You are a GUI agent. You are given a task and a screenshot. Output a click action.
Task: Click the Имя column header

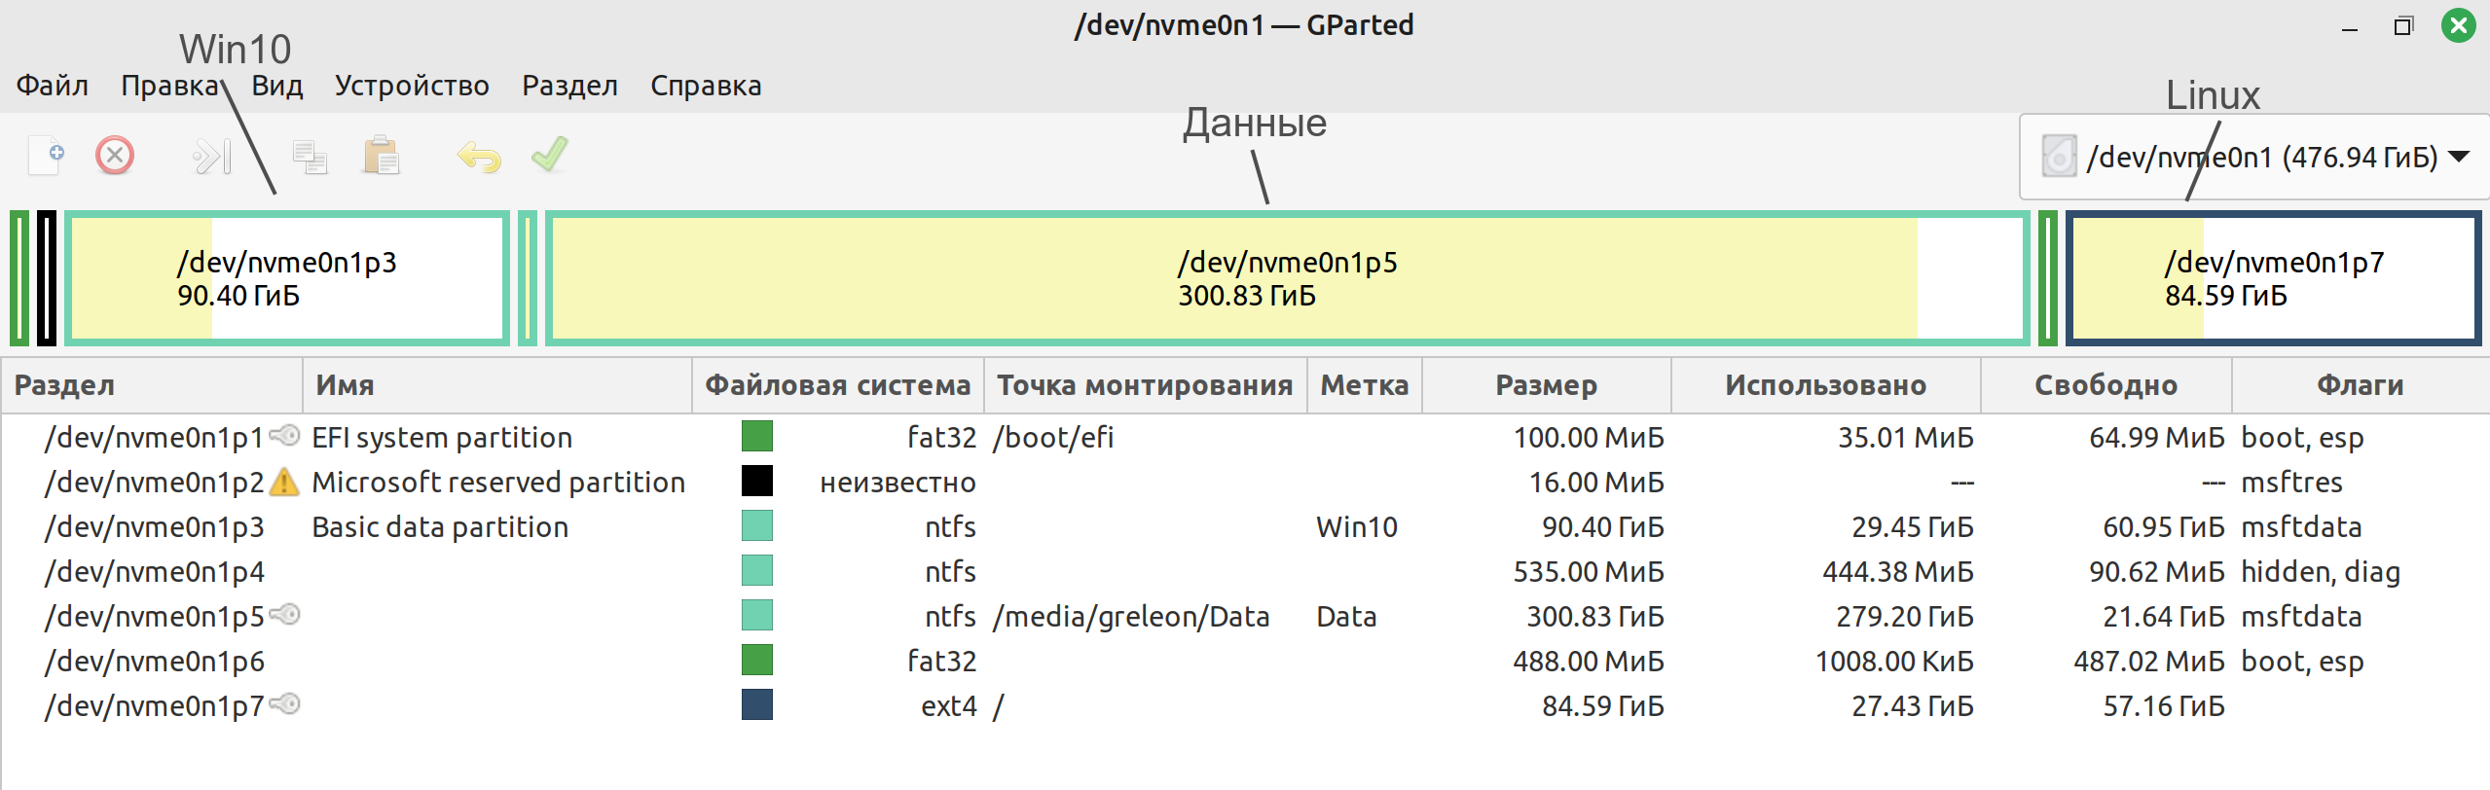pos(497,385)
